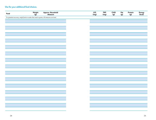The image size is (156, 120).
Task: Click the LYS (mg) column header
Action: pyautogui.click(x=95, y=14)
